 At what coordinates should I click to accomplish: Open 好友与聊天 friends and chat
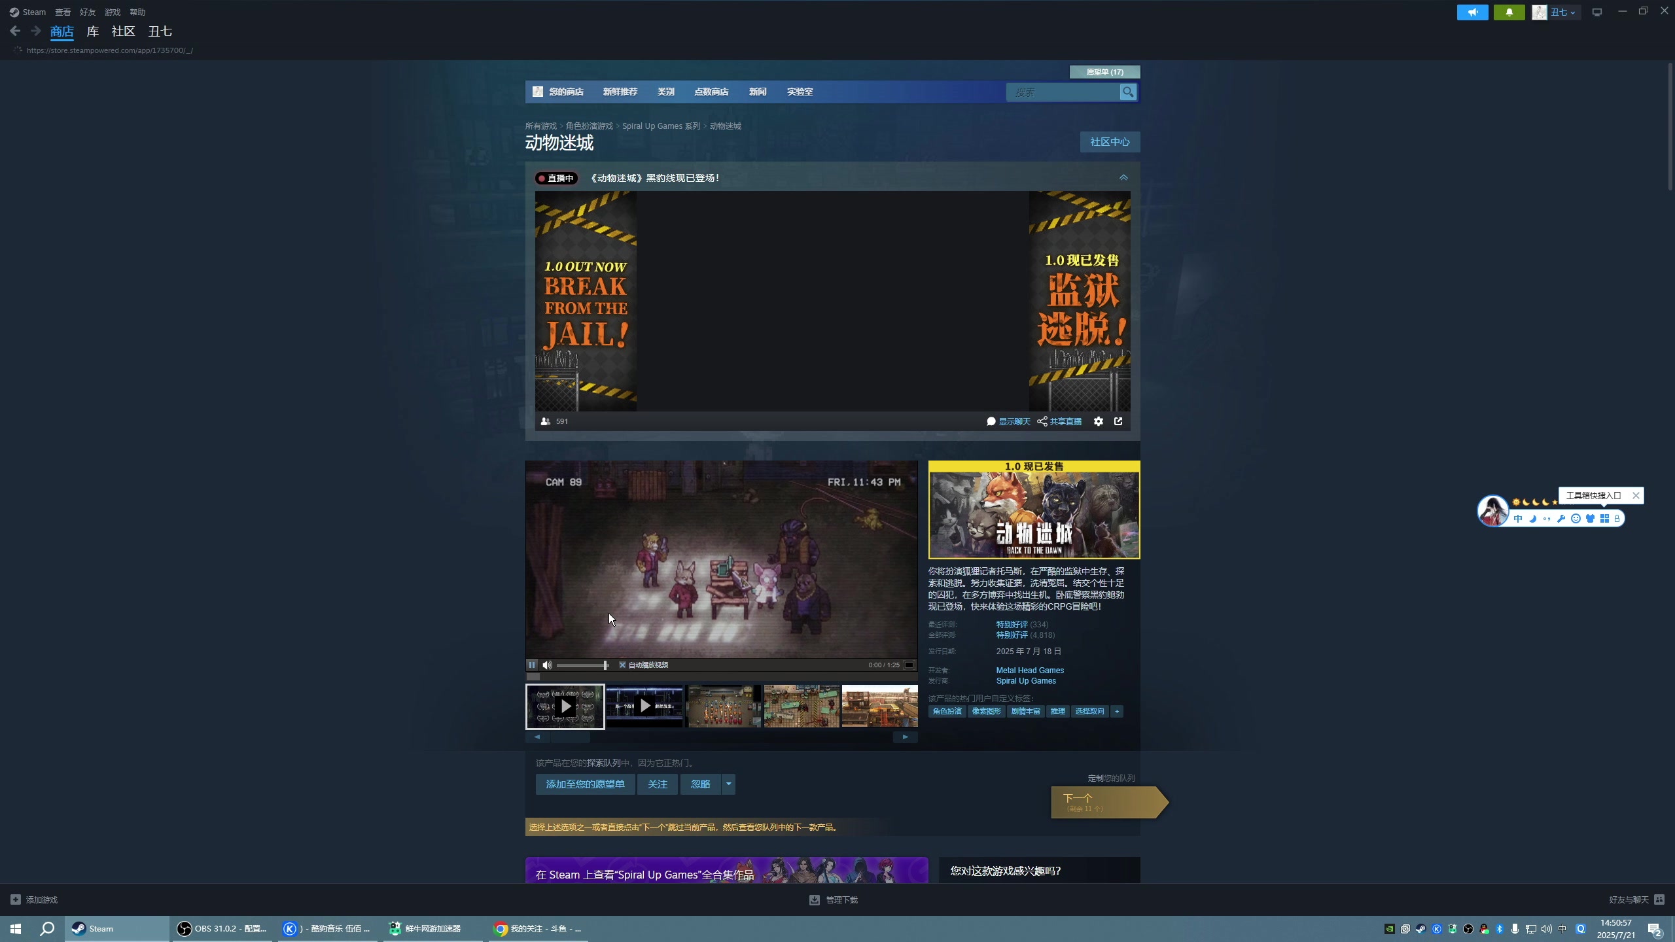pyautogui.click(x=1636, y=899)
